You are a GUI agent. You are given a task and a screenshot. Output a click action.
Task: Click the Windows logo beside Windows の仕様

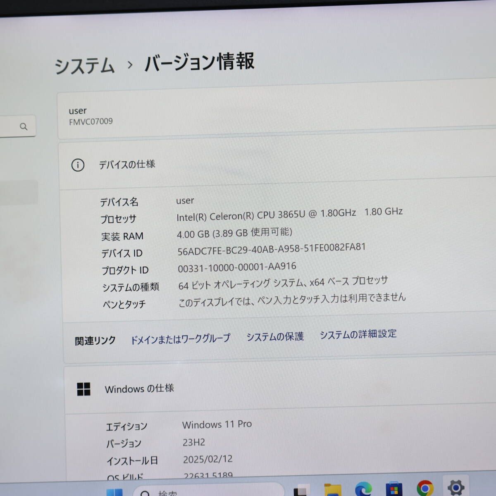pyautogui.click(x=83, y=389)
